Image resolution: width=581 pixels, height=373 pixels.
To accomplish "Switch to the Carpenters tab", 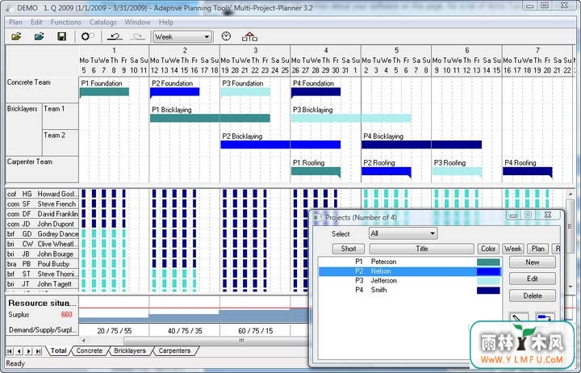I will coord(174,350).
